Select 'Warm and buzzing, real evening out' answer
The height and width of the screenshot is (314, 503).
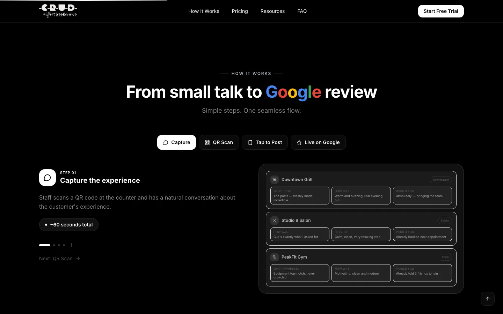pyautogui.click(x=361, y=196)
